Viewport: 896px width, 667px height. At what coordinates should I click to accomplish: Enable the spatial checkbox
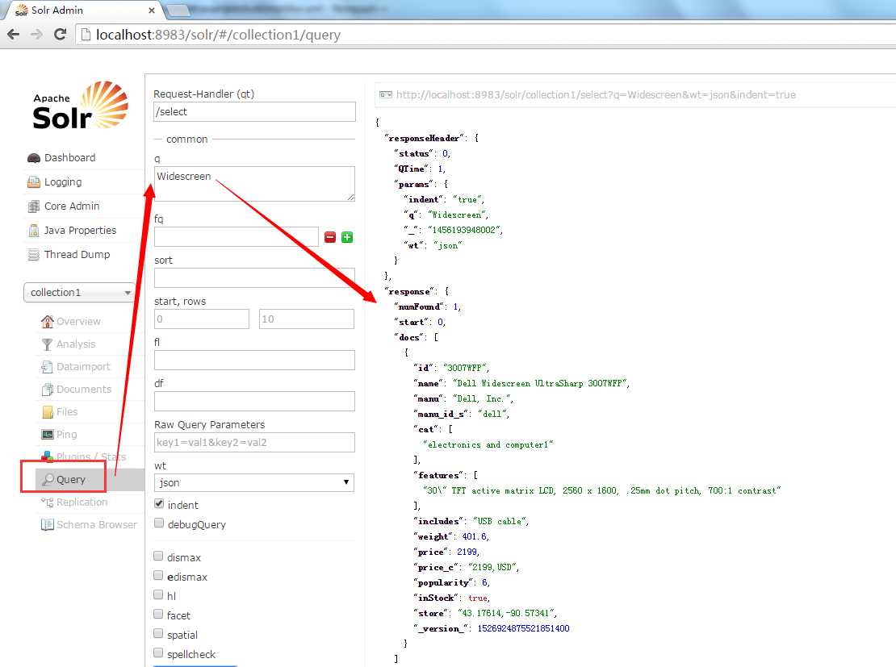coord(158,634)
